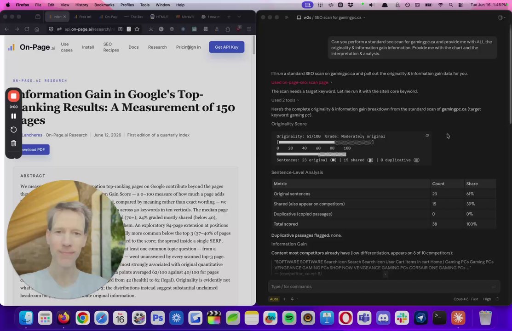
Task: Open Spotlight search in menu bar
Action: point(451,5)
